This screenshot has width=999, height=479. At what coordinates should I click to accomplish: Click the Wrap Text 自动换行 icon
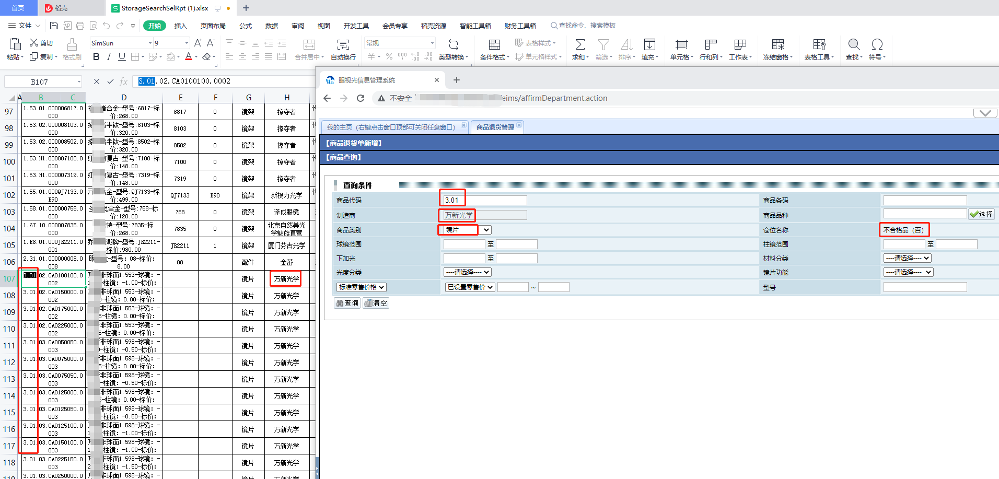343,45
